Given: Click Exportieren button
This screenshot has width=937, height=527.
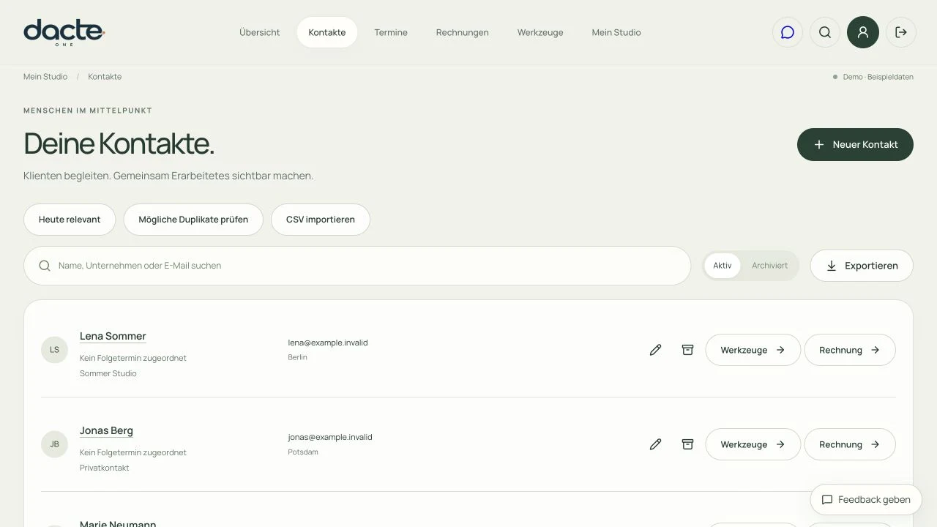Looking at the screenshot, I should (x=862, y=266).
